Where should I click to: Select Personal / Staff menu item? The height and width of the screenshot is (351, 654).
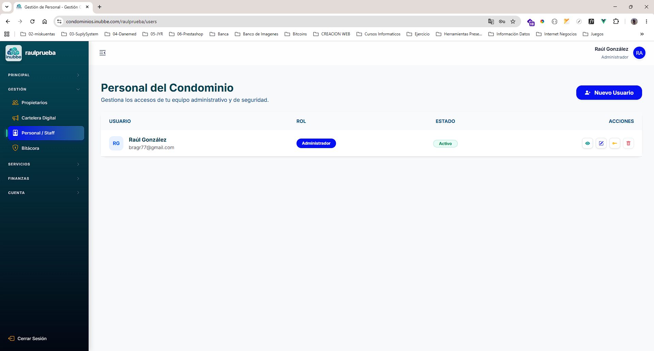tap(46, 133)
